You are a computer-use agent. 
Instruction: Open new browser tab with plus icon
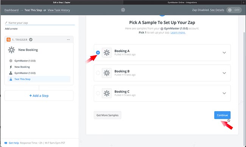[x=244, y=2]
